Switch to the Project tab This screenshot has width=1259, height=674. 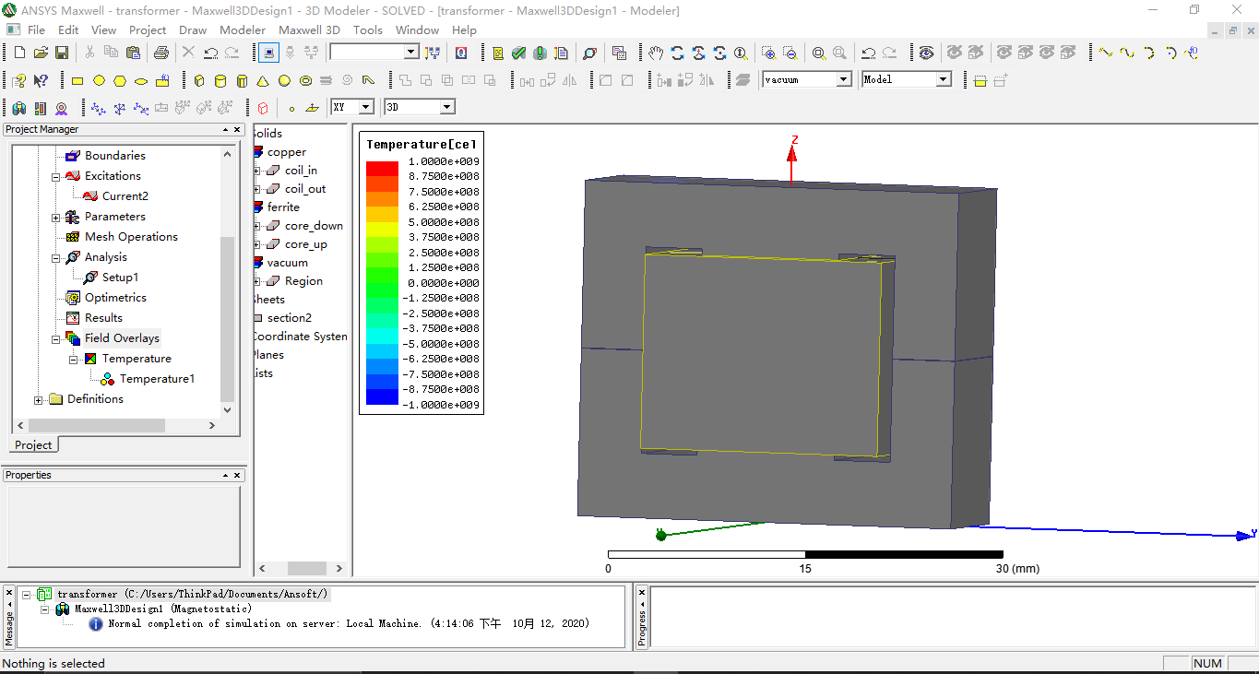click(x=34, y=444)
